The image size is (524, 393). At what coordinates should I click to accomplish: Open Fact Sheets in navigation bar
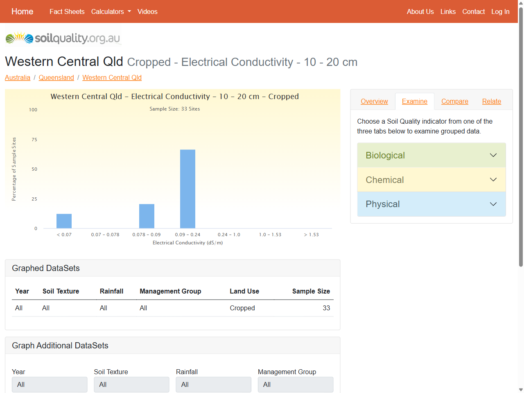click(67, 11)
